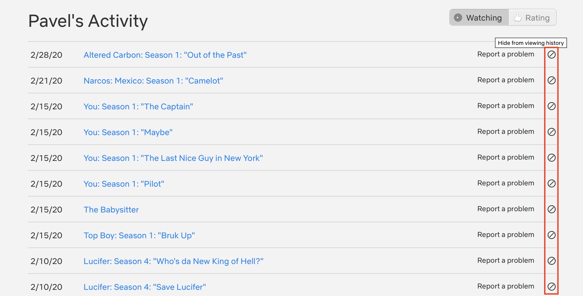Switch to the Watching tab
The height and width of the screenshot is (296, 583).
(479, 18)
